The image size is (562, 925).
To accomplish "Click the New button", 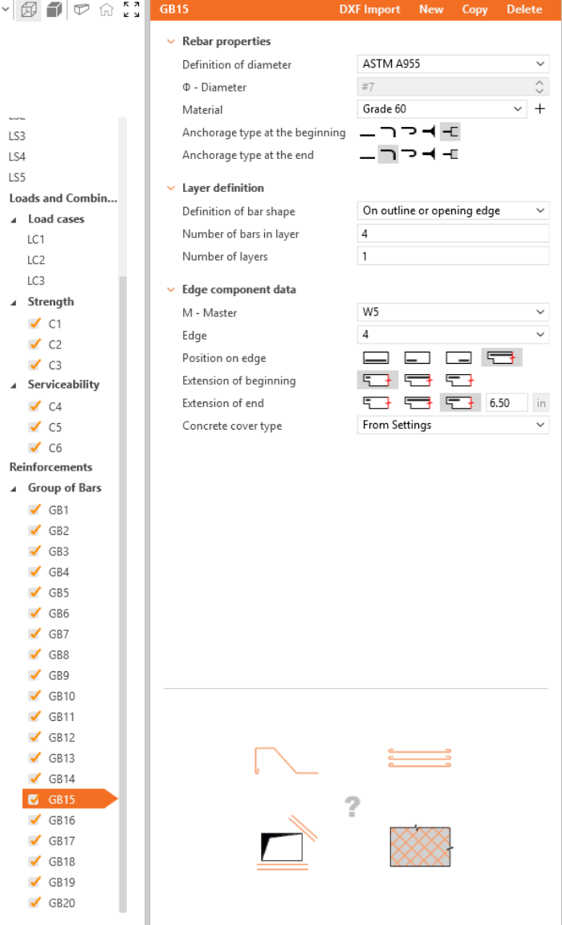I will pyautogui.click(x=431, y=10).
